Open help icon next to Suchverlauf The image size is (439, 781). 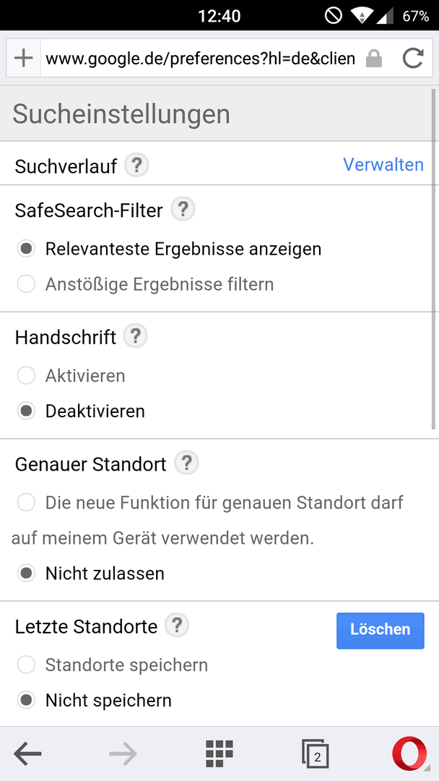[x=136, y=166]
